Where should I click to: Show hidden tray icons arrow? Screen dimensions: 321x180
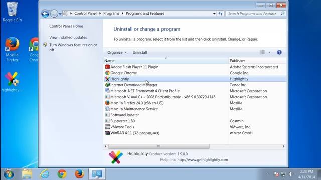[x=268, y=174]
